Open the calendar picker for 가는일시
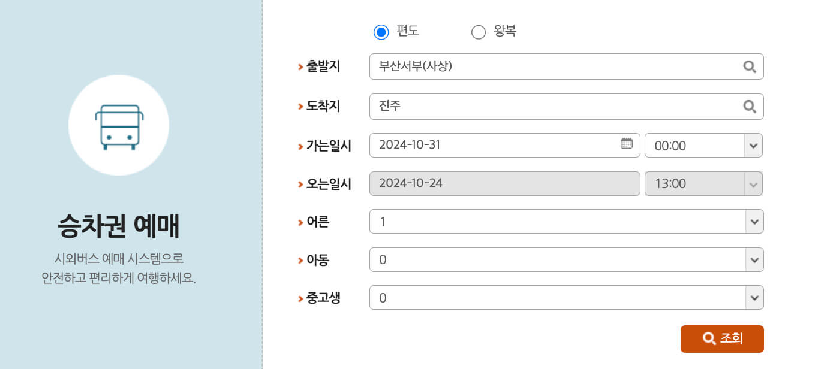830x369 pixels. pyautogui.click(x=626, y=144)
